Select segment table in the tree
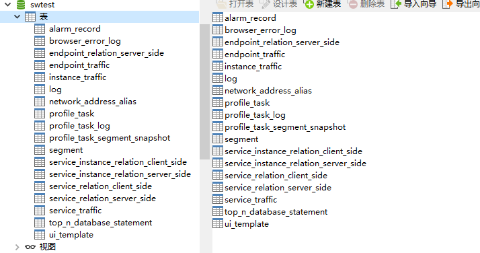The height and width of the screenshot is (253, 480). pos(66,150)
